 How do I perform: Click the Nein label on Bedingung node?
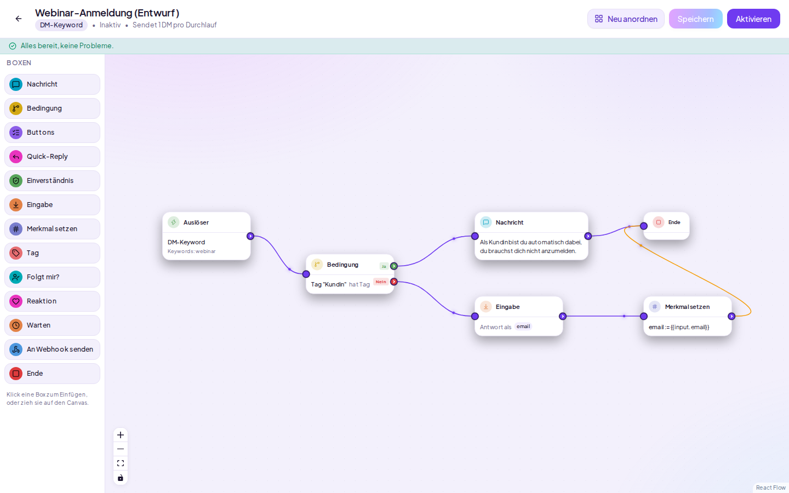coord(381,282)
